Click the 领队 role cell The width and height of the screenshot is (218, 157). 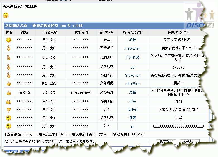coord(107,40)
